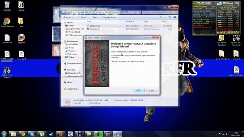Screen dimensions: 244x137
Task: Expand the Ouvrir dropdown arrow
Action: (88, 17)
